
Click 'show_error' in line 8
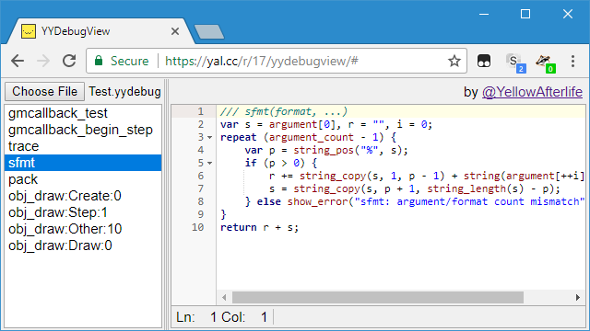tap(317, 201)
